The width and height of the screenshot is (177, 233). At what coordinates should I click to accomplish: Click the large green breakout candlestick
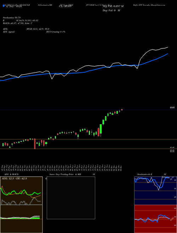click(x=101, y=129)
